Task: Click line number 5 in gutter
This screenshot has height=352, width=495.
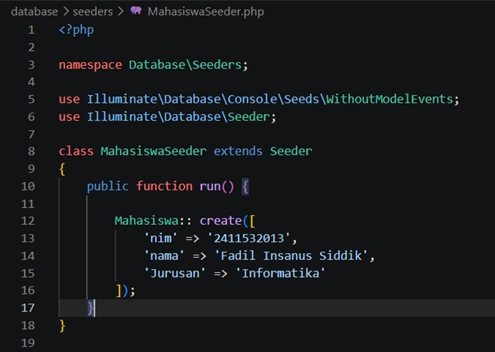Action: click(x=31, y=99)
